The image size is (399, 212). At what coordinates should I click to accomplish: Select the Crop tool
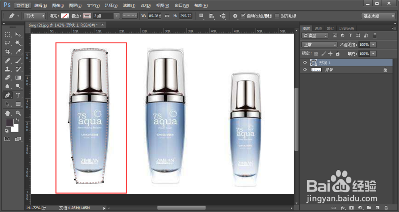pos(7,51)
